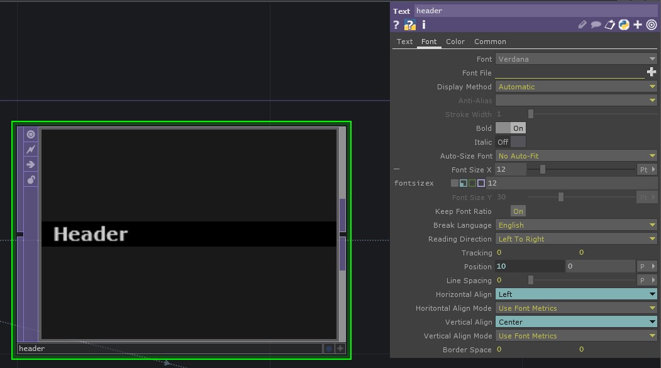The width and height of the screenshot is (661, 368).
Task: Switch to the Font parameter tab
Action: pyautogui.click(x=429, y=42)
